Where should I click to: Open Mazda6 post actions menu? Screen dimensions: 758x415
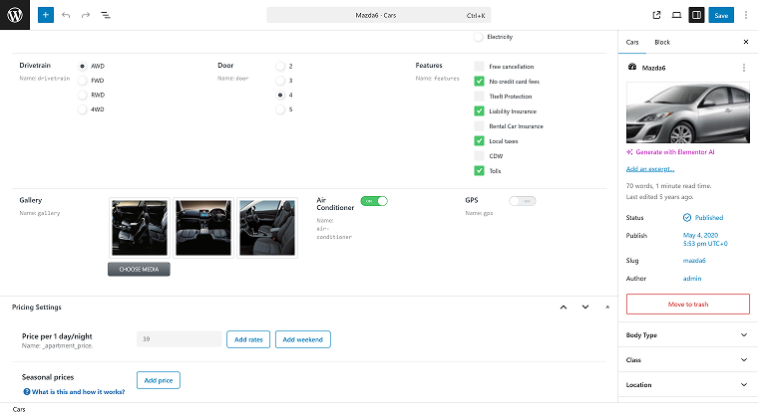(743, 68)
